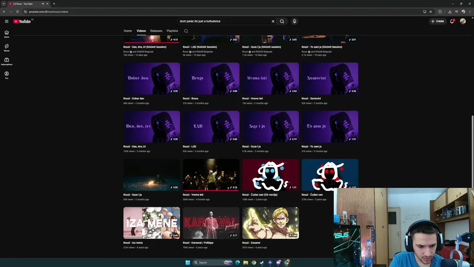Play the Vreme leti purple thumbnail
This screenshot has width=474, height=267.
click(270, 79)
